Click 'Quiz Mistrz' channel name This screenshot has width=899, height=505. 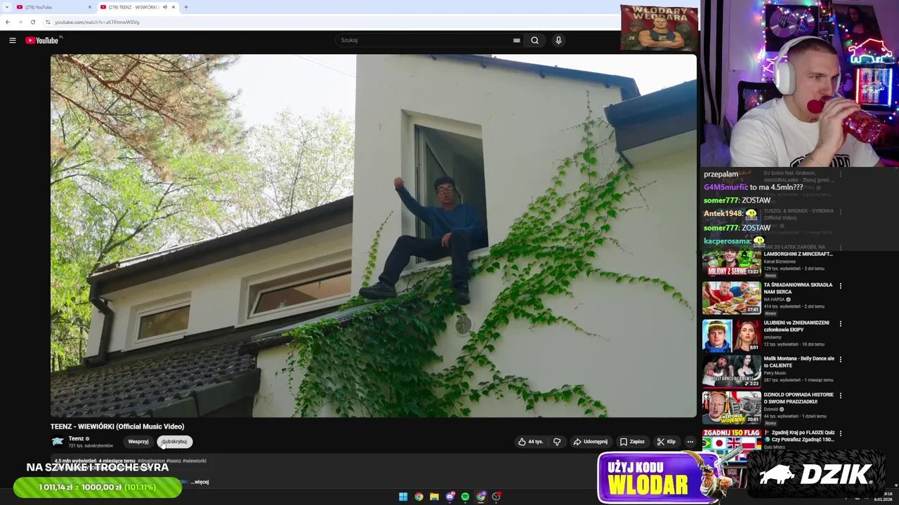click(x=775, y=447)
